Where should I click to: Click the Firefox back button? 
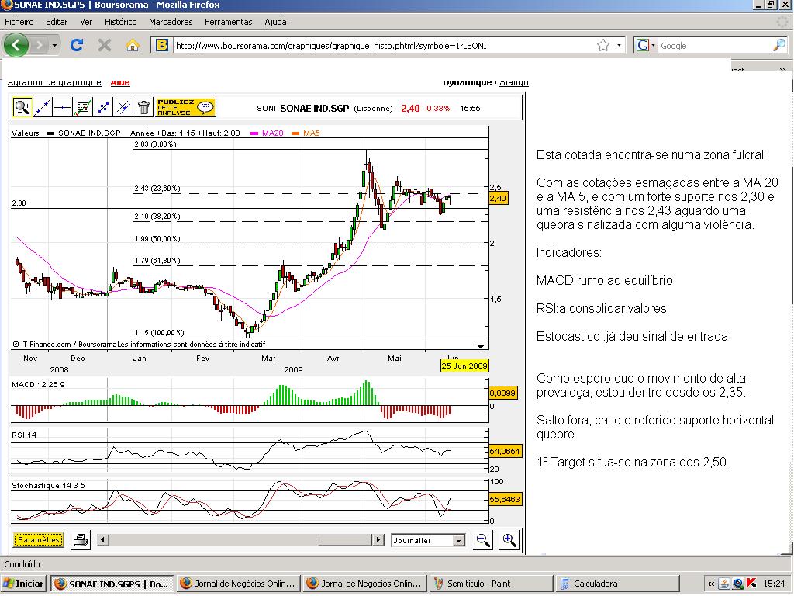coord(16,45)
